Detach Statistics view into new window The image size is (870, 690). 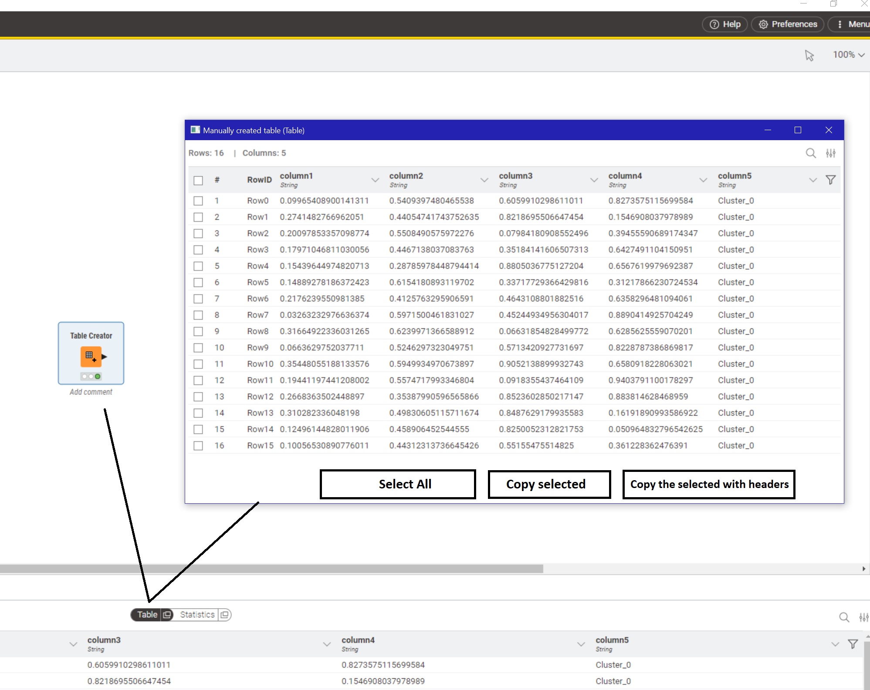[x=224, y=615]
